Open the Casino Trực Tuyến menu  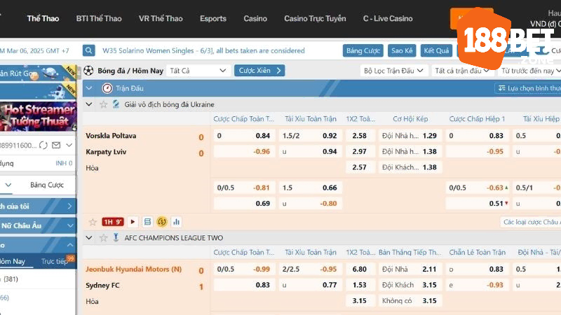pos(315,19)
